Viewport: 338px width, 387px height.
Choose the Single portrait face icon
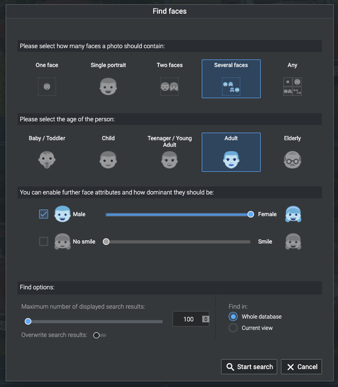pyautogui.click(x=108, y=86)
